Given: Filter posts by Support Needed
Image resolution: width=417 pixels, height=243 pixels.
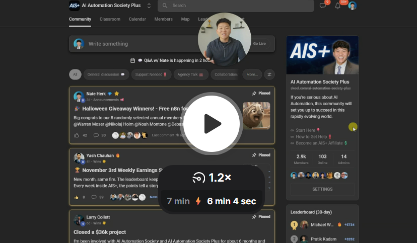Looking at the screenshot, I should (x=151, y=74).
